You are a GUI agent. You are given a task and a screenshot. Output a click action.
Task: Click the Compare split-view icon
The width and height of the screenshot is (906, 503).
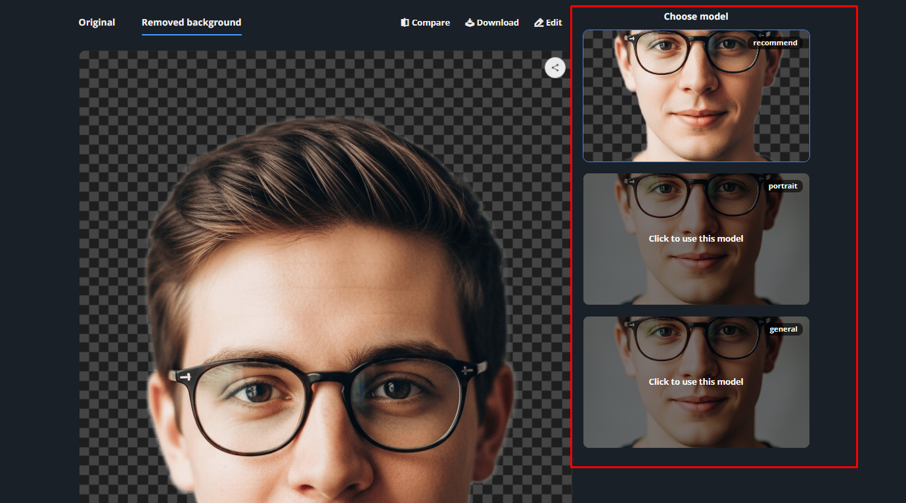[405, 22]
